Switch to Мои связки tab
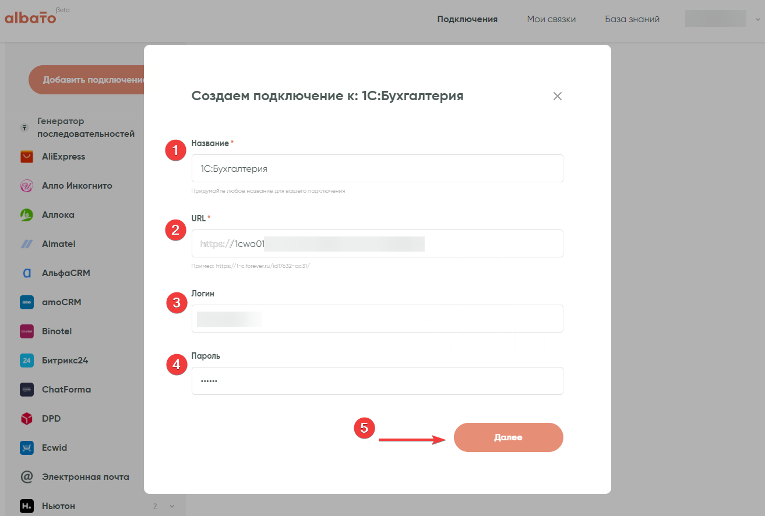 551,19
